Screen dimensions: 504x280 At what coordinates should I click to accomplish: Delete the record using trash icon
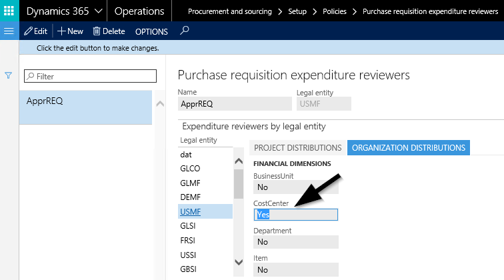point(109,31)
